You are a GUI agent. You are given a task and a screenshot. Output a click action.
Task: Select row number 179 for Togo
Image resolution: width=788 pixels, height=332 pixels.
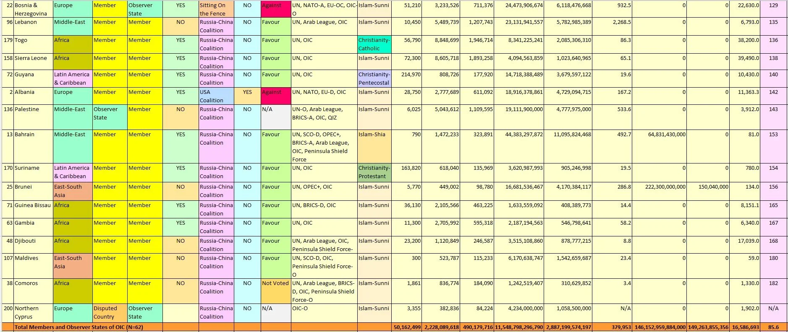(8, 44)
